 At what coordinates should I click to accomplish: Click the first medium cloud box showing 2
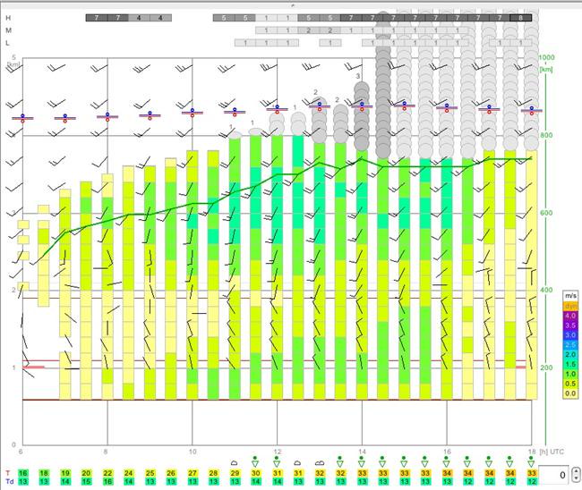(x=308, y=30)
